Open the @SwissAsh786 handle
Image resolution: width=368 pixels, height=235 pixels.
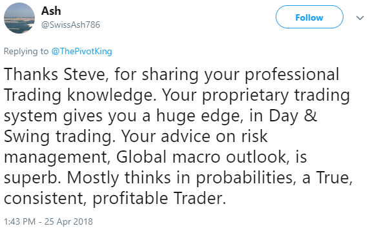point(70,25)
